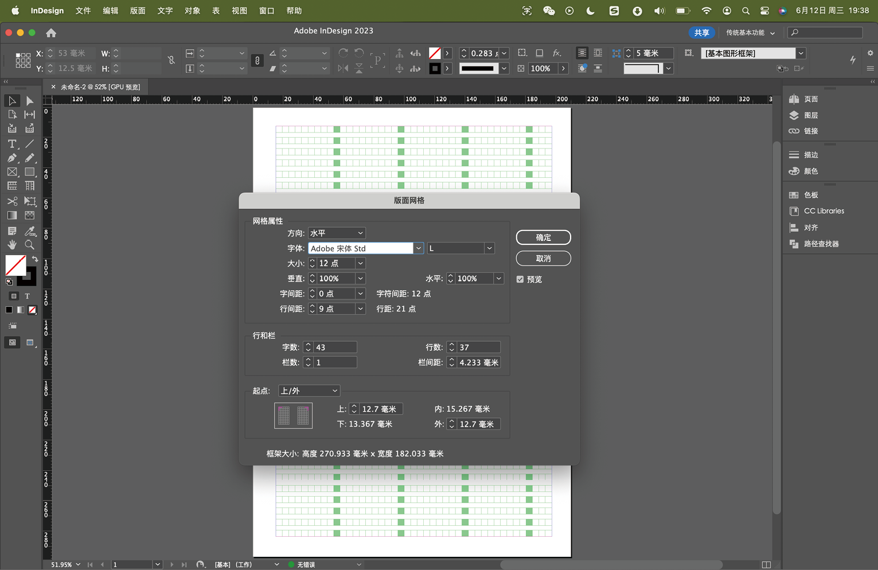
Task: Click the 确定 button
Action: [543, 237]
